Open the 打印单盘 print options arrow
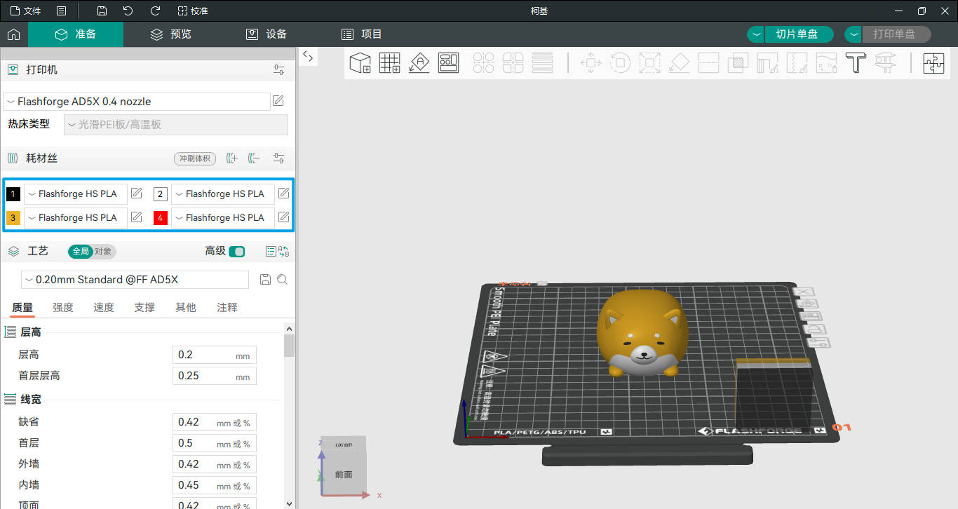This screenshot has width=958, height=509. [854, 34]
